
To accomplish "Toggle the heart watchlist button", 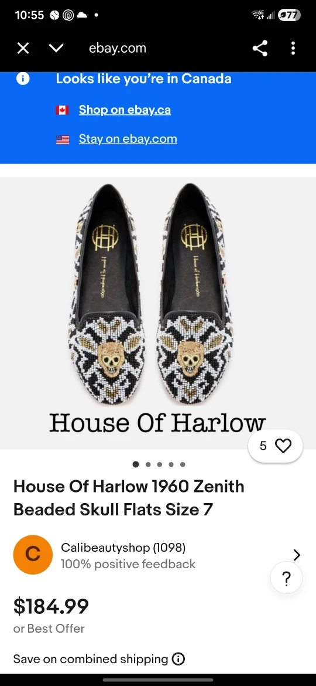I will point(275,446).
